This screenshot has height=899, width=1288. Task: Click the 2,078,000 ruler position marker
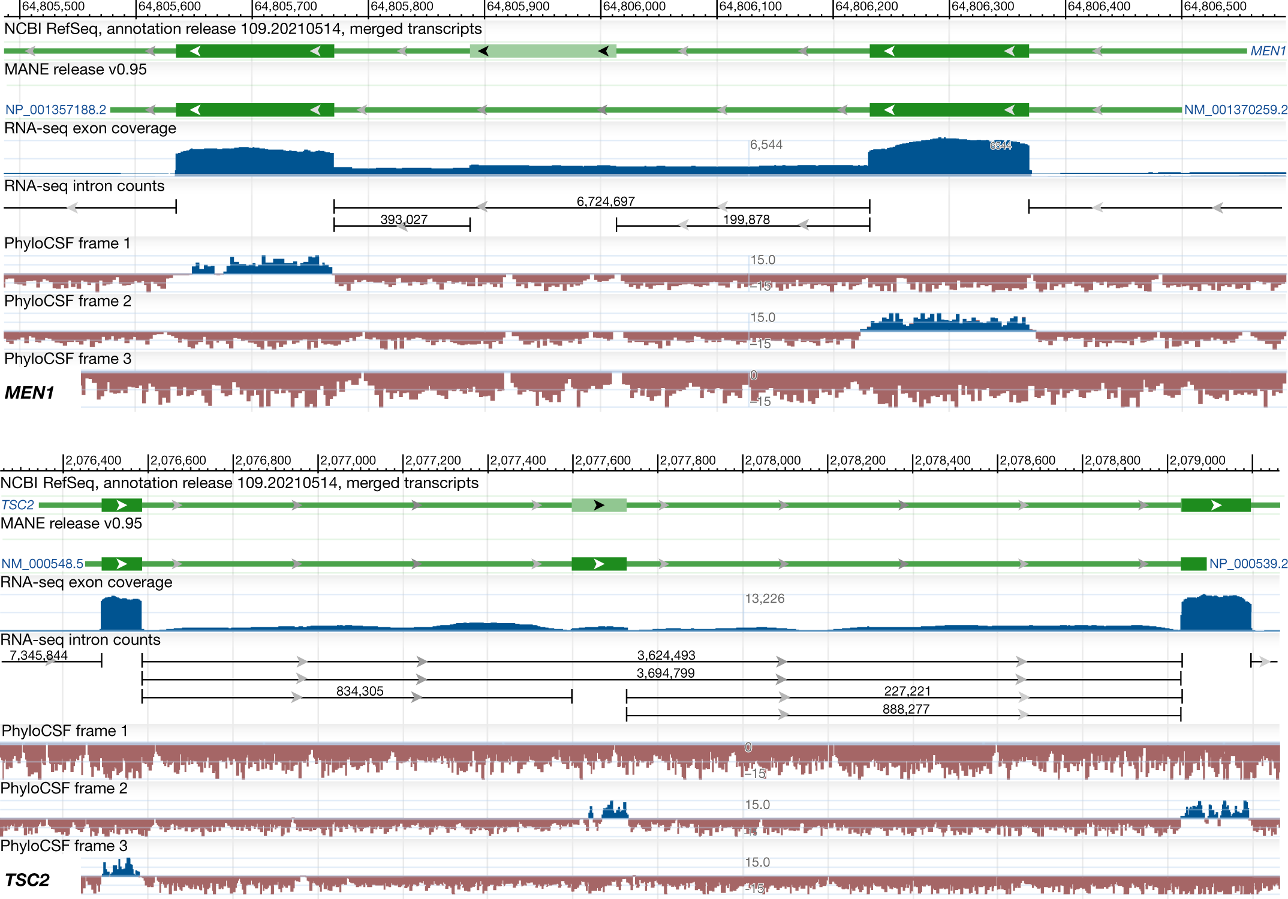click(772, 461)
